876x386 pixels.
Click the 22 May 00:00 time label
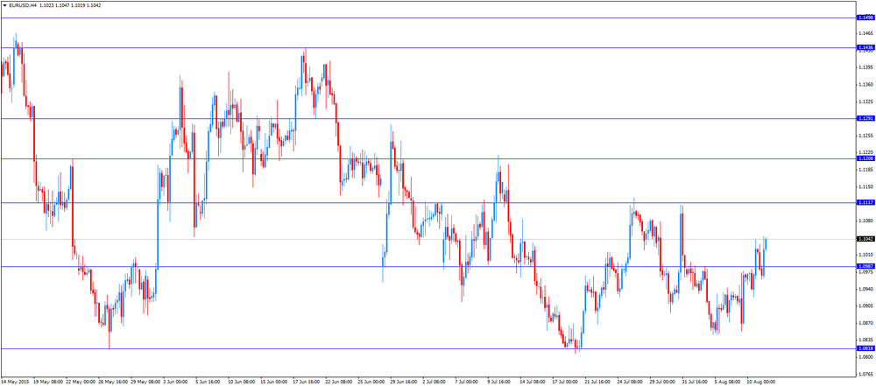81,382
